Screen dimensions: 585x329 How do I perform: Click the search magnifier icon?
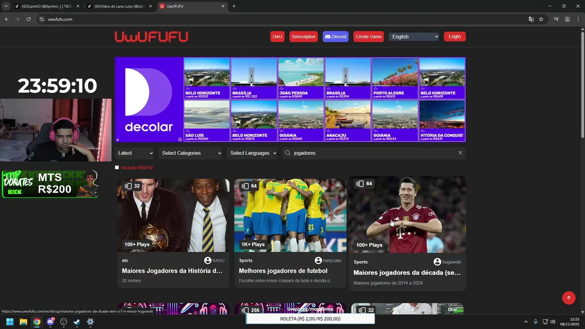[x=287, y=153]
